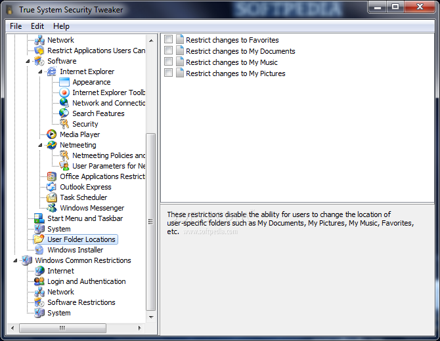Click the bottom System tree icon
Image resolution: width=440 pixels, height=341 pixels.
tap(39, 313)
